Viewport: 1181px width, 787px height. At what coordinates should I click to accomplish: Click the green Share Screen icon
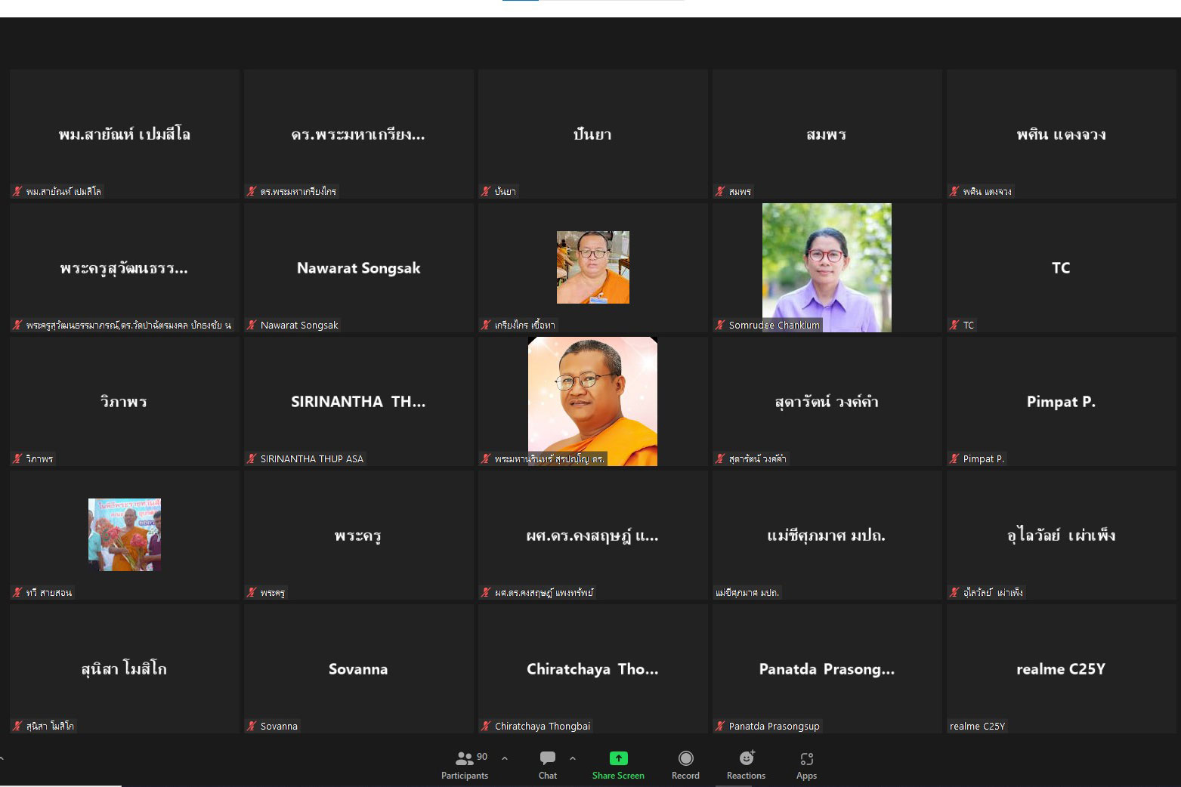[x=618, y=758]
